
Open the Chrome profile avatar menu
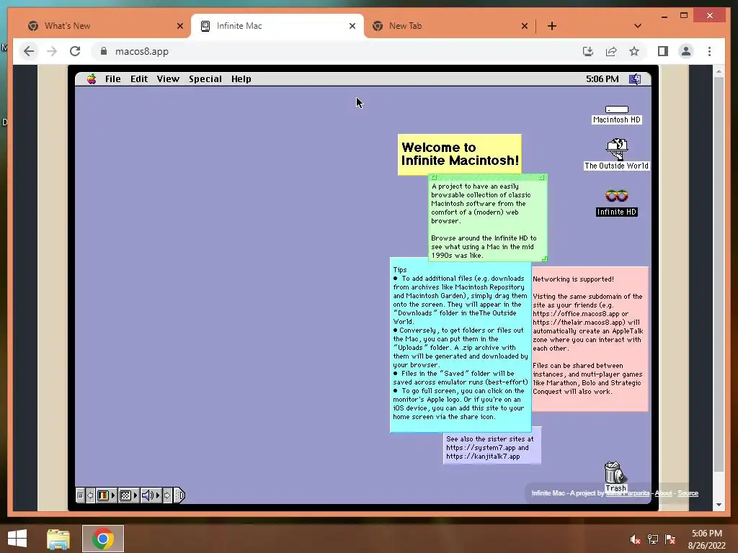(686, 51)
